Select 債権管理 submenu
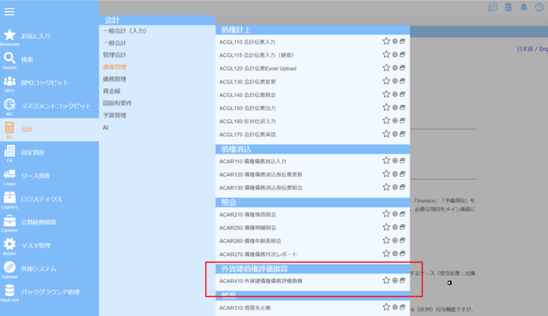 coord(114,67)
